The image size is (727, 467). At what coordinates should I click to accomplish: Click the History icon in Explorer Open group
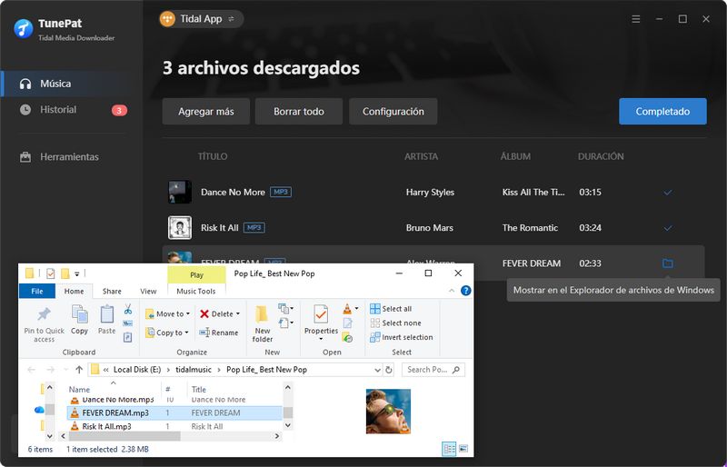point(348,337)
